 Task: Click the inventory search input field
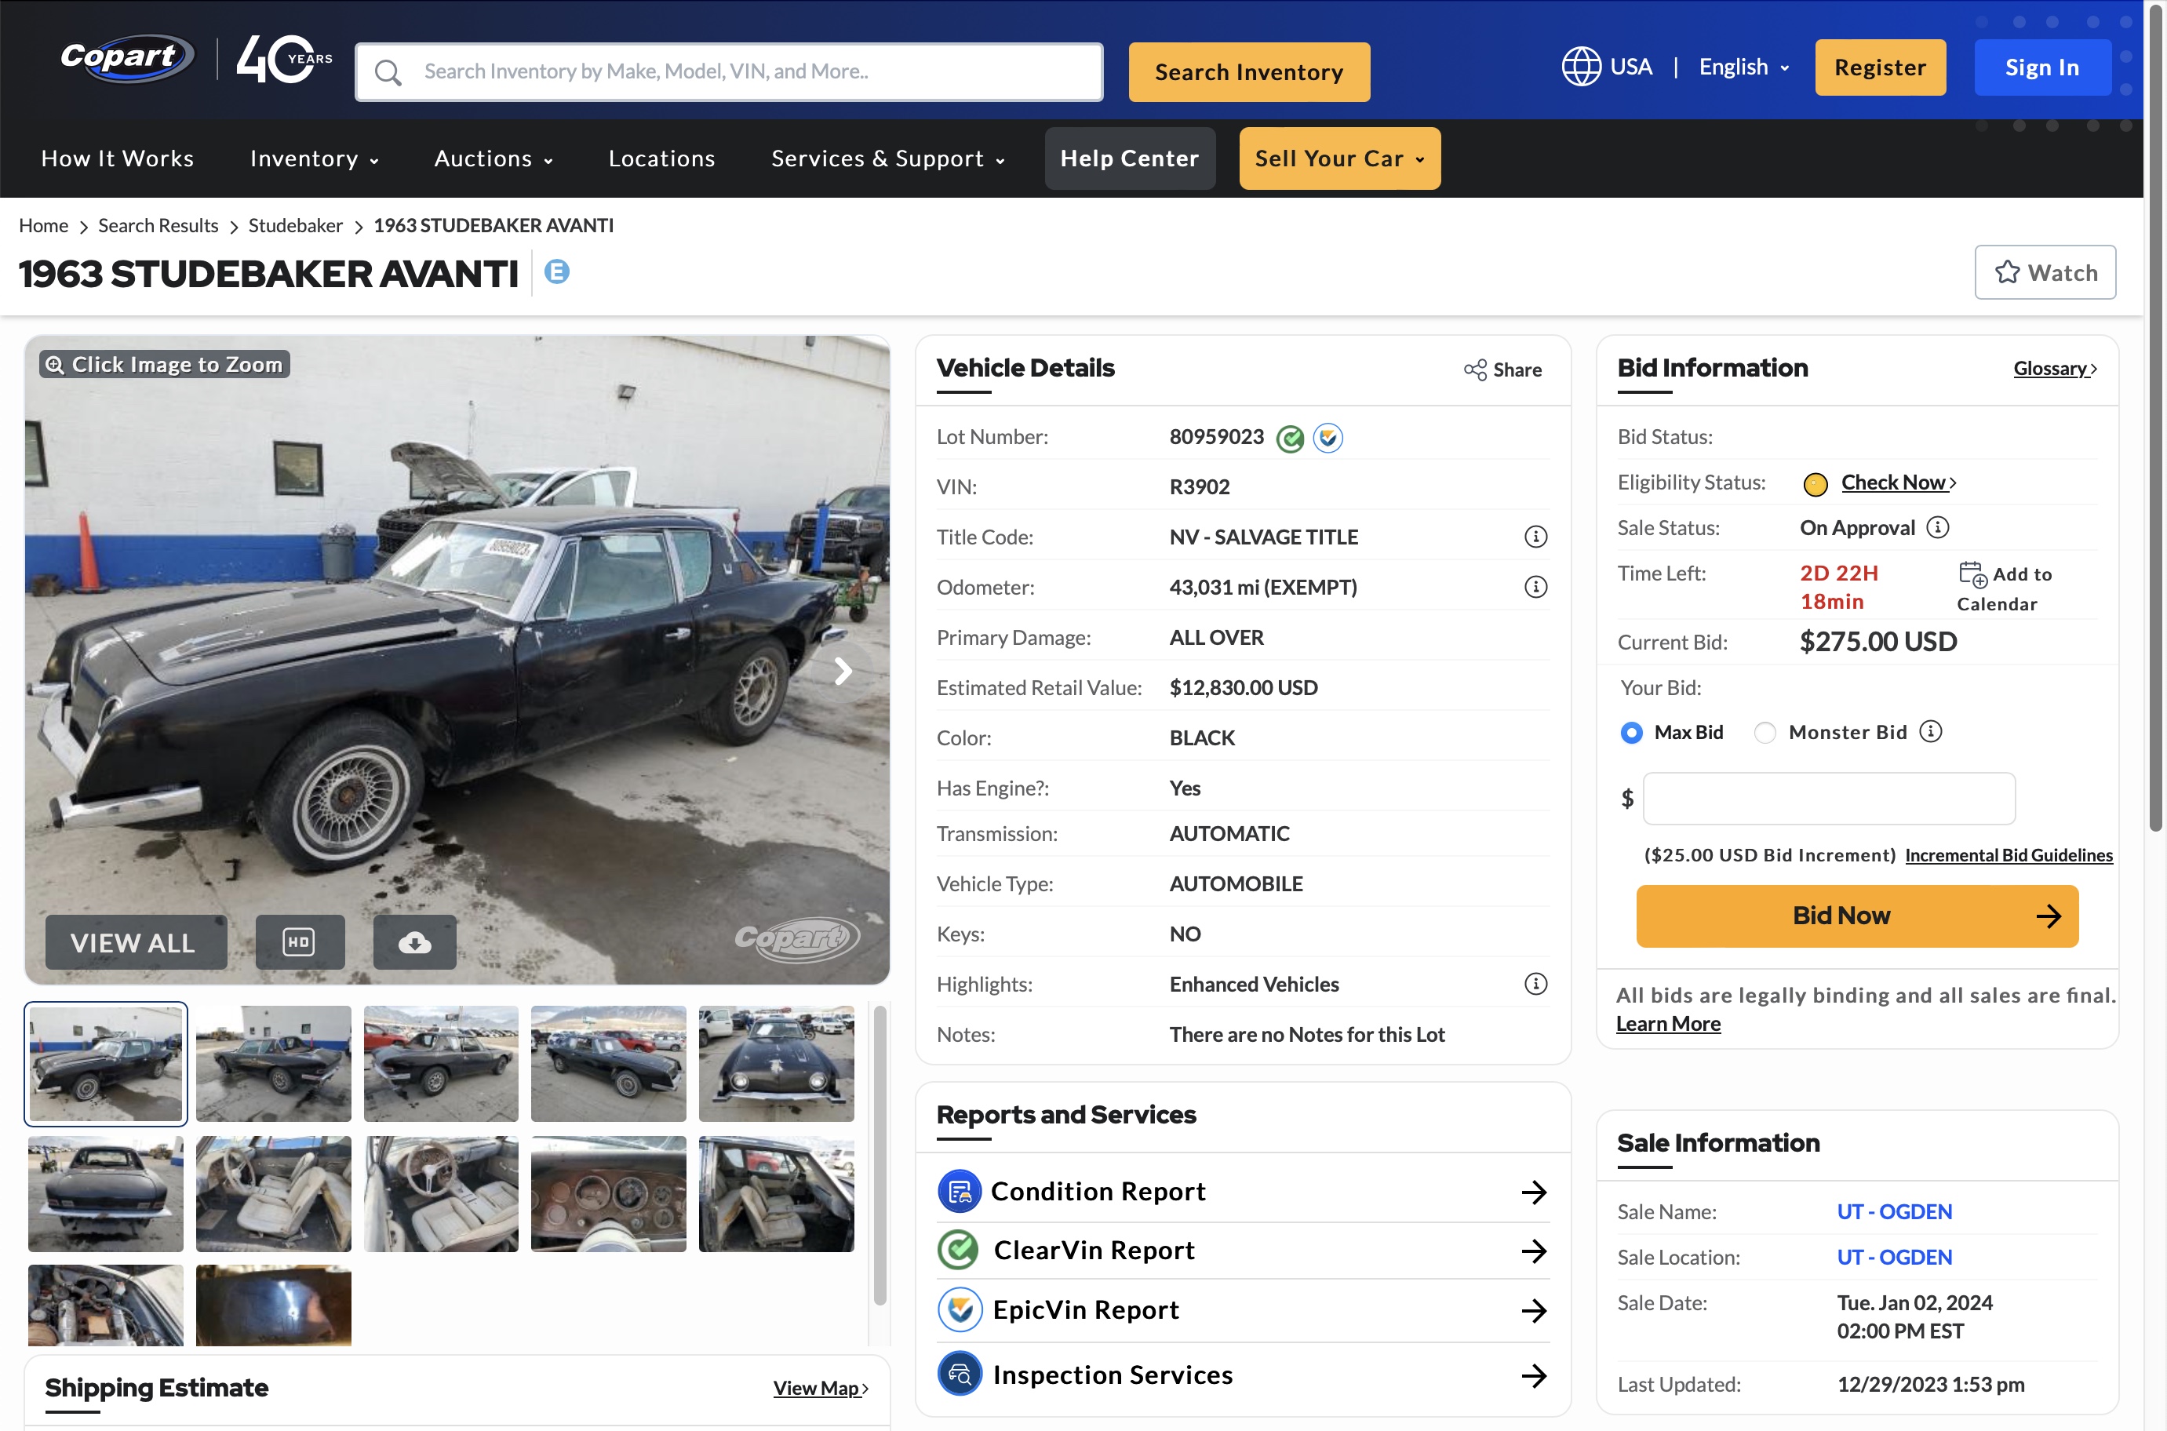point(728,72)
